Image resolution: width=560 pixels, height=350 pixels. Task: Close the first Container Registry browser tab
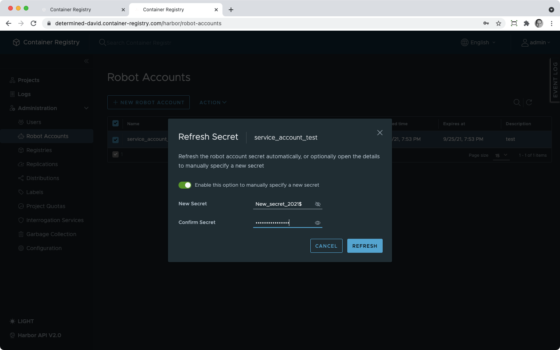click(123, 10)
